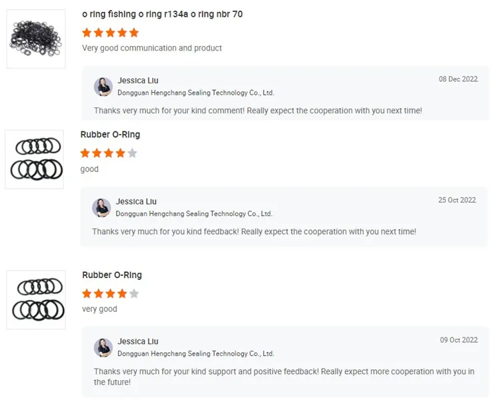The width and height of the screenshot is (500, 402).
Task: Open the middle Rubber O-Ring product image
Action: [x=34, y=159]
